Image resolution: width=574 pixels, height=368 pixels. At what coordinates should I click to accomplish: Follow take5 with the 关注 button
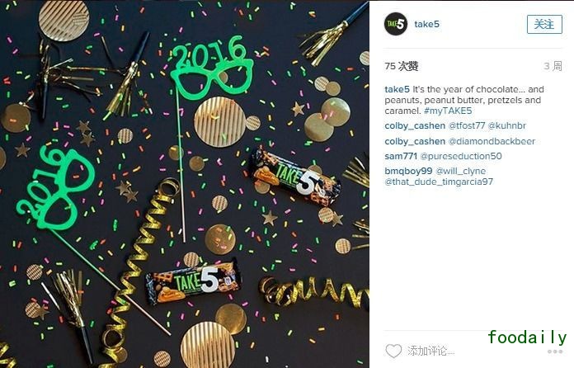(x=544, y=25)
